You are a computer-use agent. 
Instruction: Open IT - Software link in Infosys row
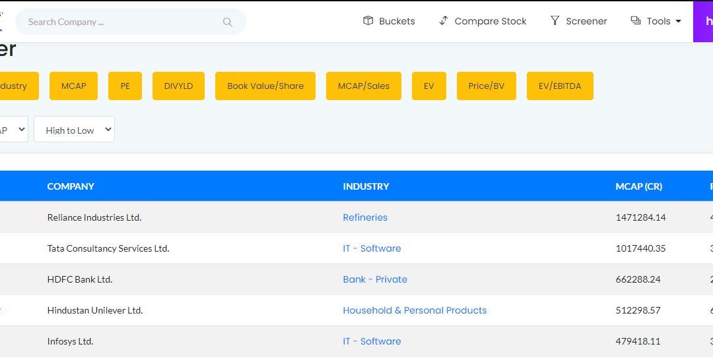click(372, 341)
